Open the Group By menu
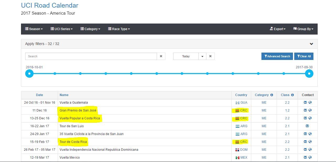Viewport: 336px width, 162px height. (x=303, y=29)
